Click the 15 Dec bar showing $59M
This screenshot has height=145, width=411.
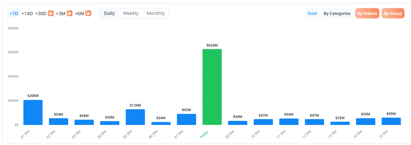[x=391, y=121]
